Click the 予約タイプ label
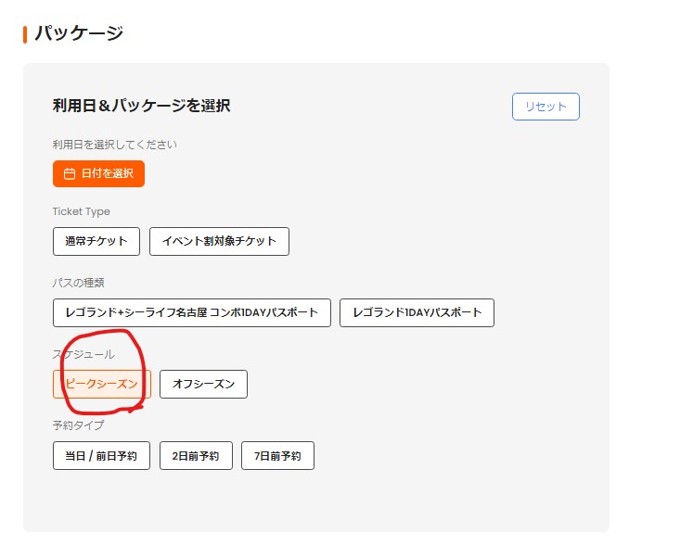The height and width of the screenshot is (558, 693). 78,425
